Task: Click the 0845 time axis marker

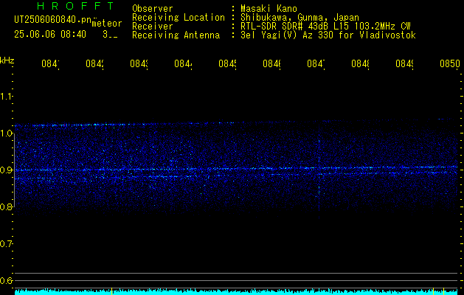Action: pos(227,64)
